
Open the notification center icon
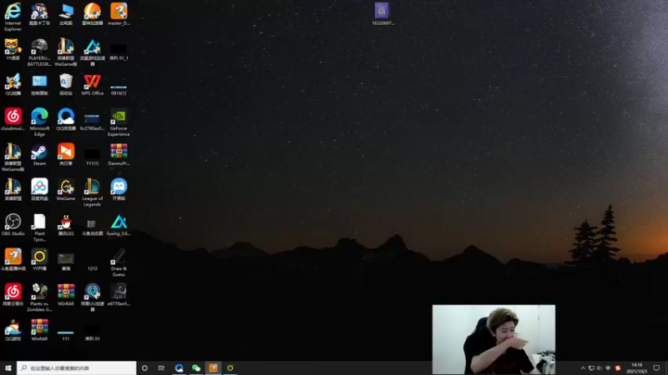(x=656, y=368)
